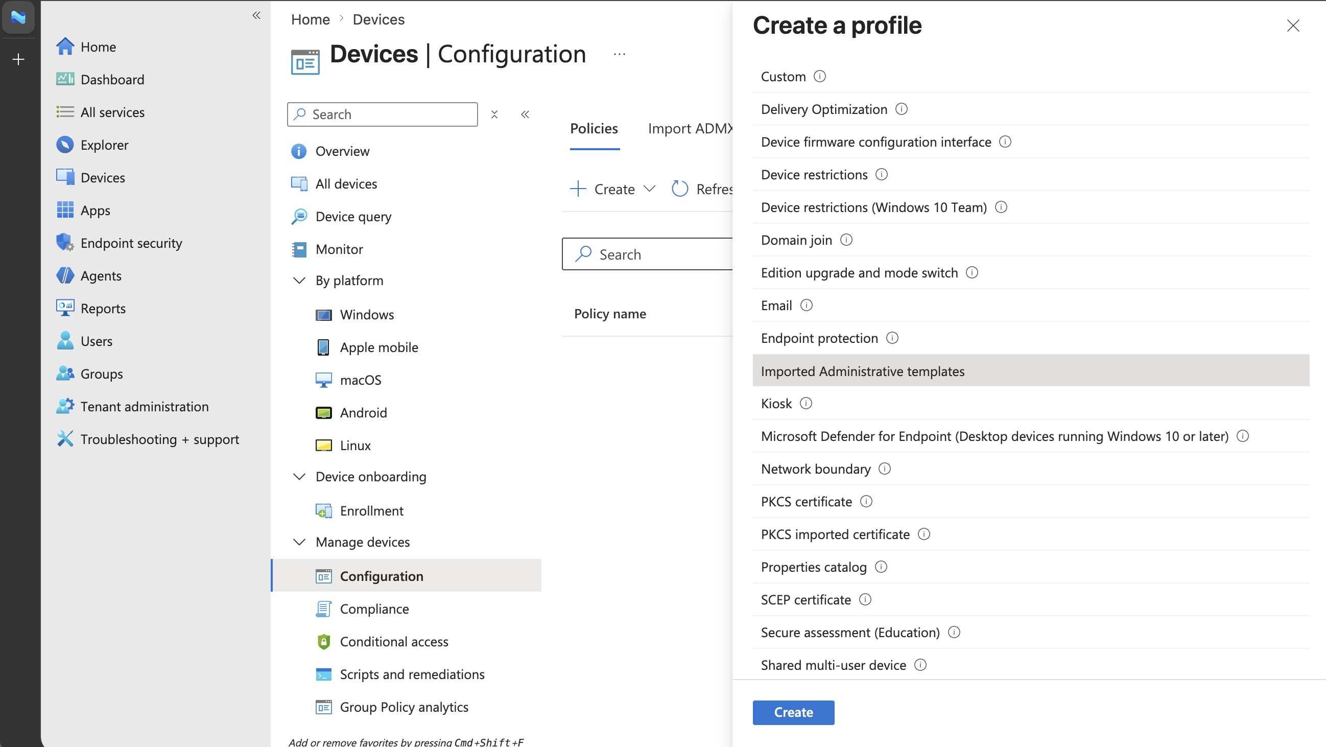Screen dimensions: 1326x747
Task: Go to Devices breadcrumb link
Action: pyautogui.click(x=378, y=19)
